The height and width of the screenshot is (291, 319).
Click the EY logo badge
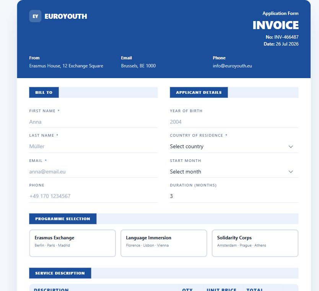pyautogui.click(x=35, y=16)
